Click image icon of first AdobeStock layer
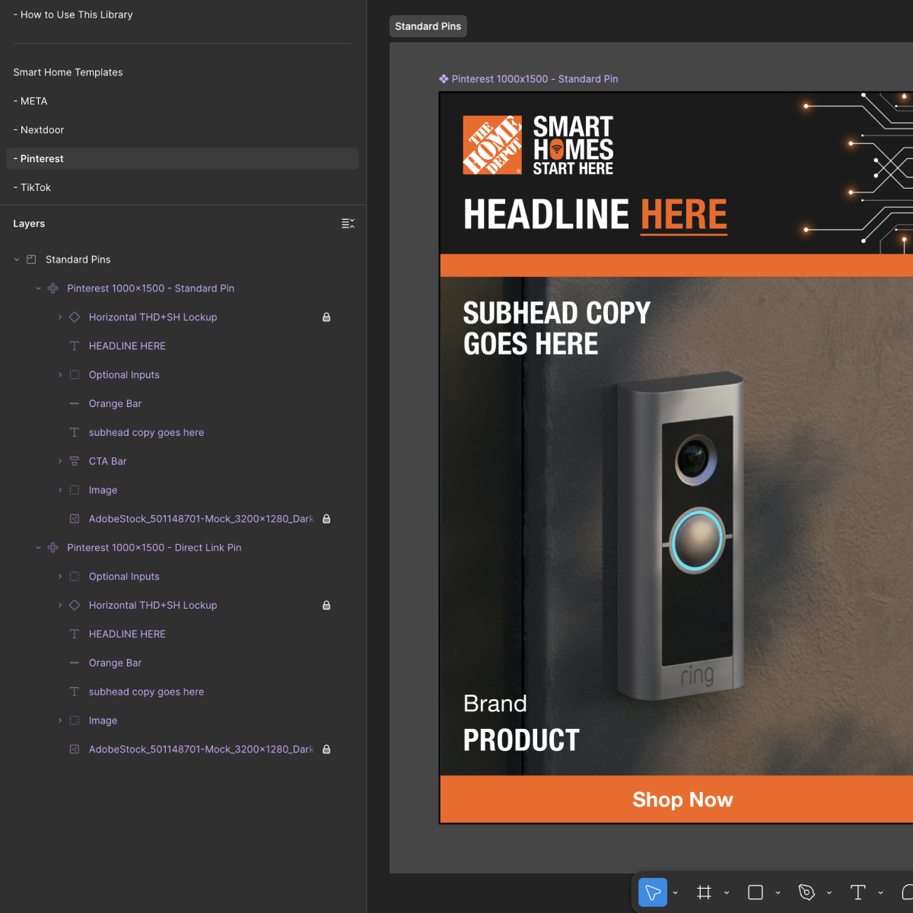913x913 pixels. [75, 519]
